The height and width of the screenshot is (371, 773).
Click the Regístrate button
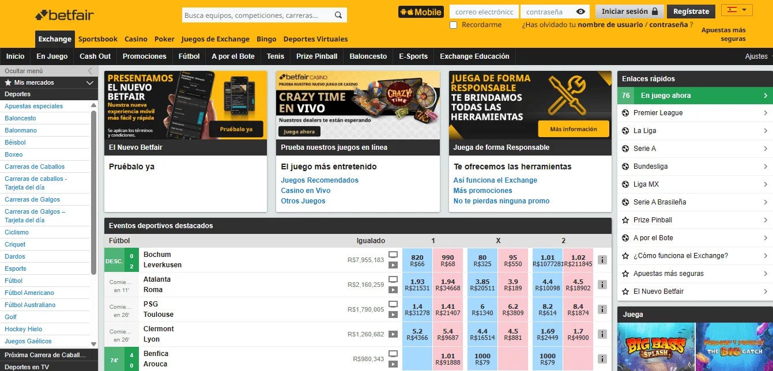click(691, 12)
